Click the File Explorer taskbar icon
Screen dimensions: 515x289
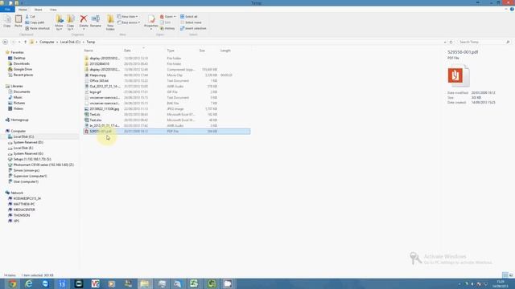point(145,283)
